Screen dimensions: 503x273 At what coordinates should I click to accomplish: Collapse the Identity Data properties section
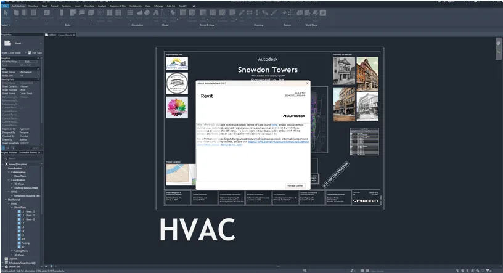coord(38,79)
